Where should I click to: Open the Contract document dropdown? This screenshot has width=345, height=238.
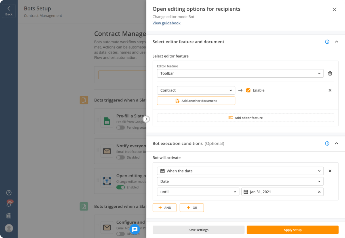pos(196,90)
